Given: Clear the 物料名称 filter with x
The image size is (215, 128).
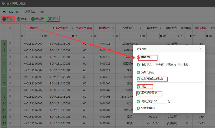Looking at the screenshot, I should pos(141,36).
